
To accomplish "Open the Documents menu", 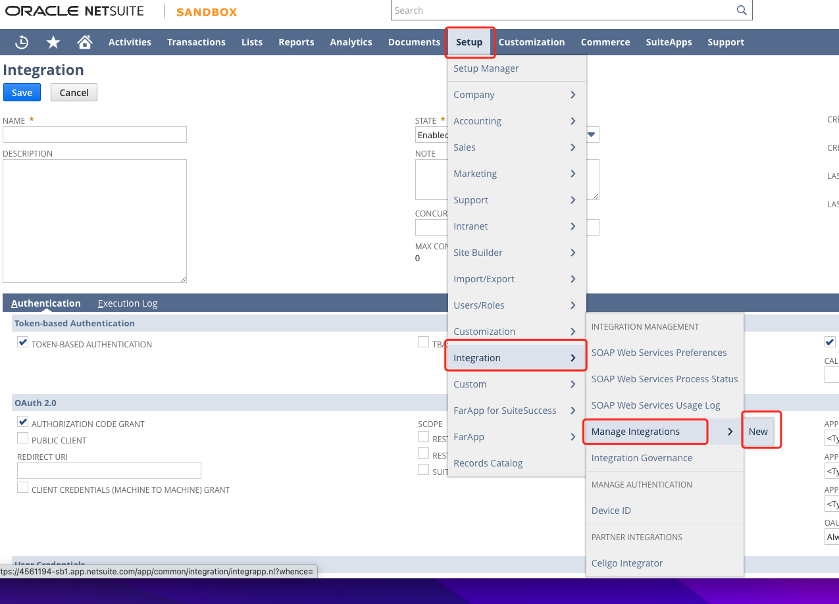I will [x=414, y=42].
